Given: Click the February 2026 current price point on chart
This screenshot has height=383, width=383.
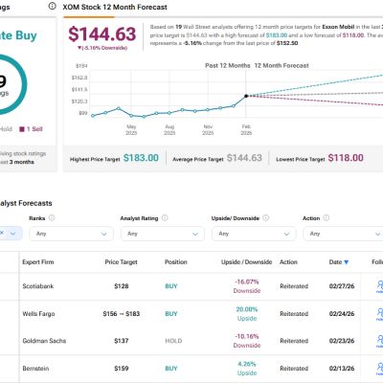Looking at the screenshot, I should pyautogui.click(x=246, y=96).
